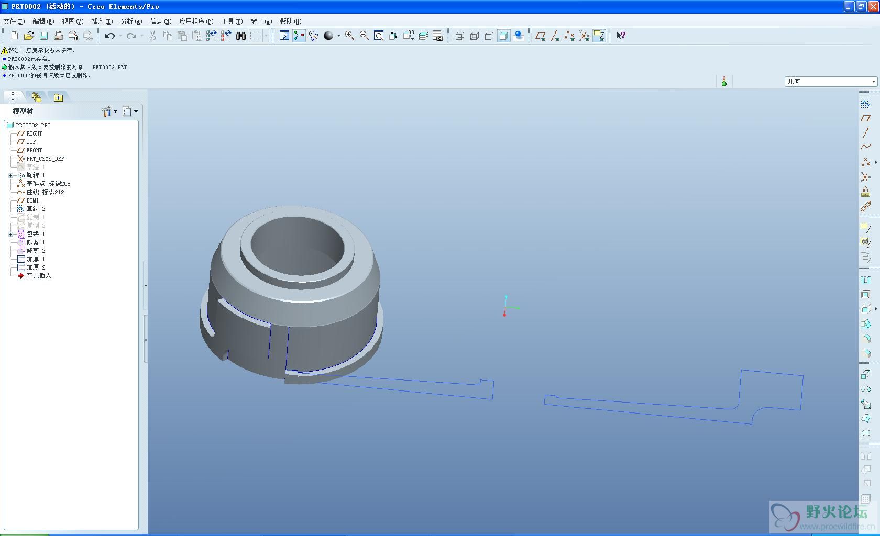Open appearance gallery dropdown arrow

(x=338, y=36)
